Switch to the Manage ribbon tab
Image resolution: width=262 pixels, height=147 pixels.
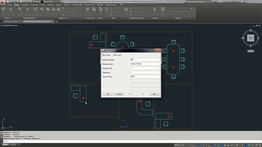50,5
